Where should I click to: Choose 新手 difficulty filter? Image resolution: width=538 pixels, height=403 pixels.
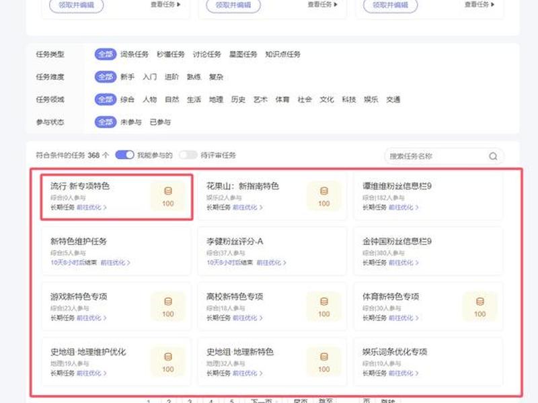127,77
